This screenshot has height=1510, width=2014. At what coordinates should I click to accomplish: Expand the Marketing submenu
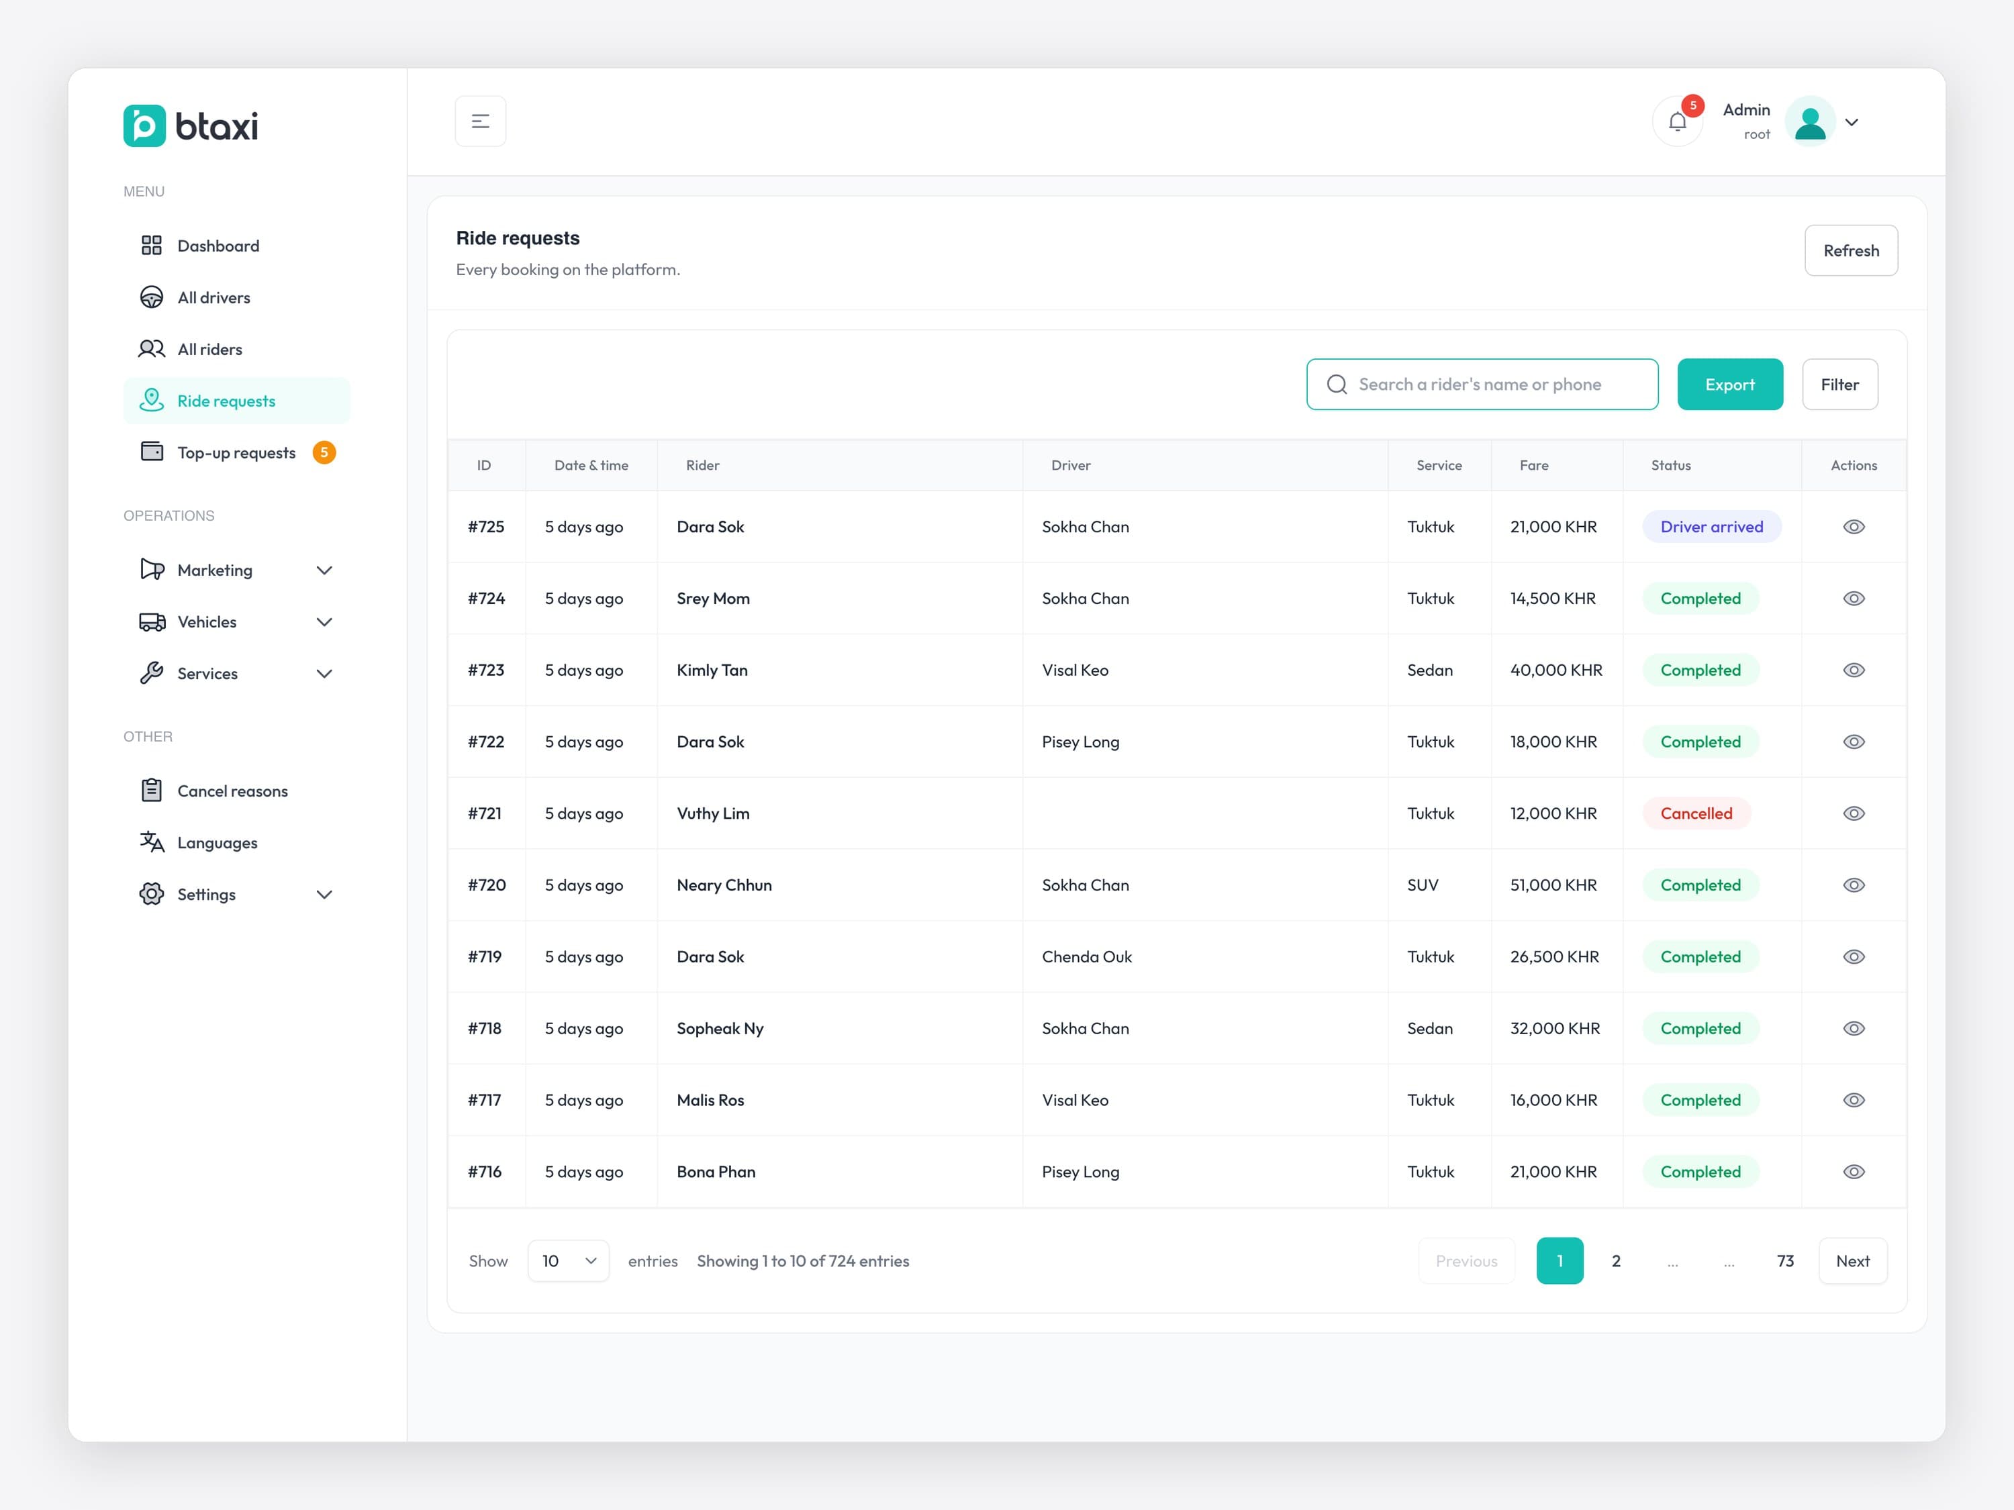coord(237,570)
